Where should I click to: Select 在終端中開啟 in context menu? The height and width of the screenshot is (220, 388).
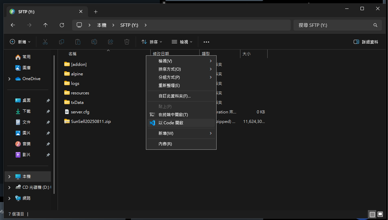point(173,115)
